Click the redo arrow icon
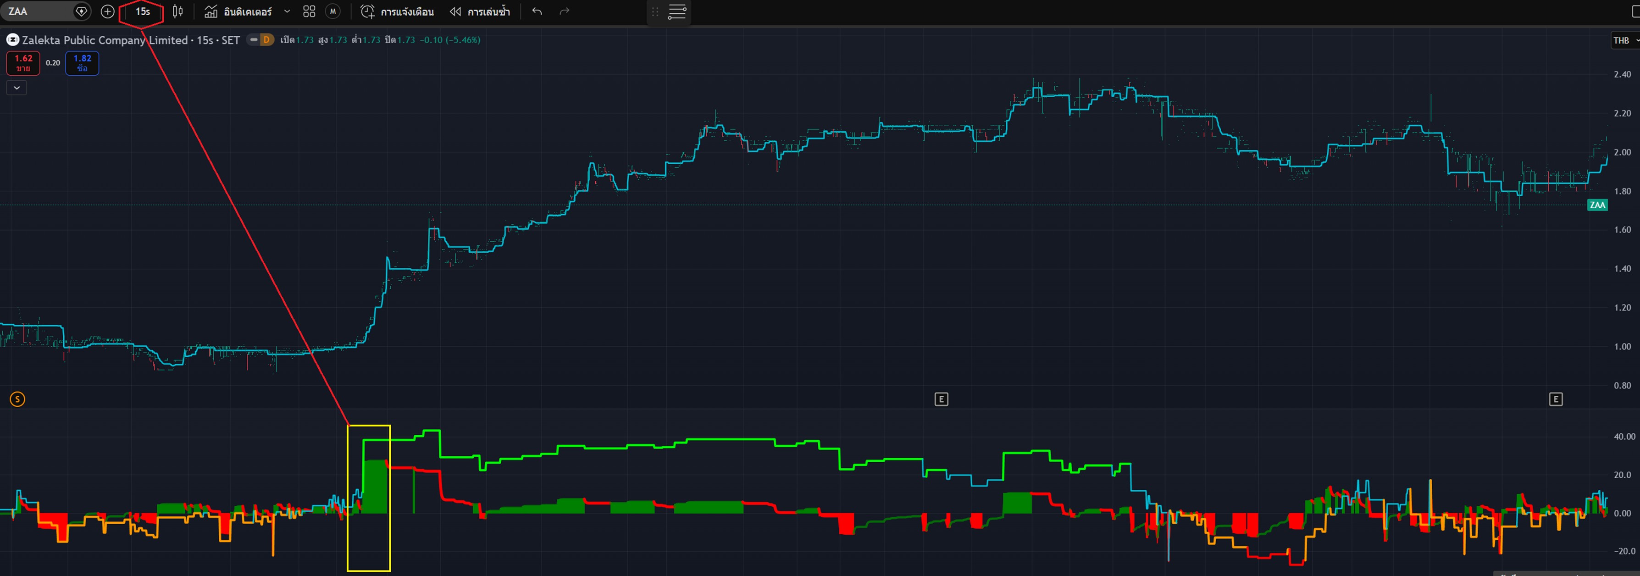This screenshot has width=1640, height=576. pos(564,11)
